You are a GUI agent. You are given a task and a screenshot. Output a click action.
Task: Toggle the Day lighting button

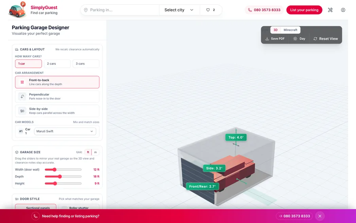(299, 39)
